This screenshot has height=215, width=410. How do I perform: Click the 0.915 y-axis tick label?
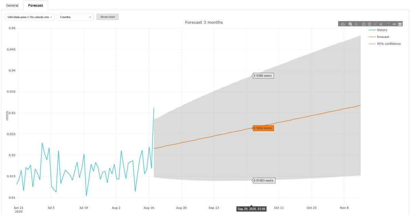pyautogui.click(x=11, y=176)
